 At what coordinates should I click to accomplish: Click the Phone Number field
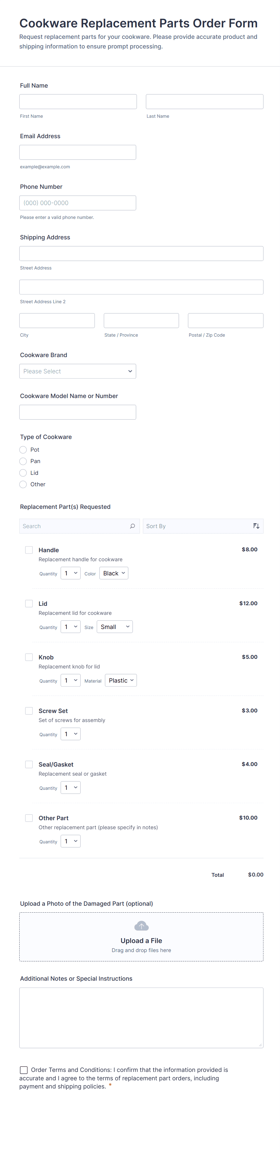pyautogui.click(x=78, y=203)
